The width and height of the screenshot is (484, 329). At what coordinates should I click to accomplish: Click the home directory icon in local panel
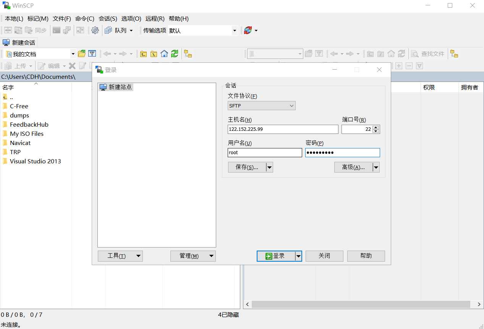[164, 54]
